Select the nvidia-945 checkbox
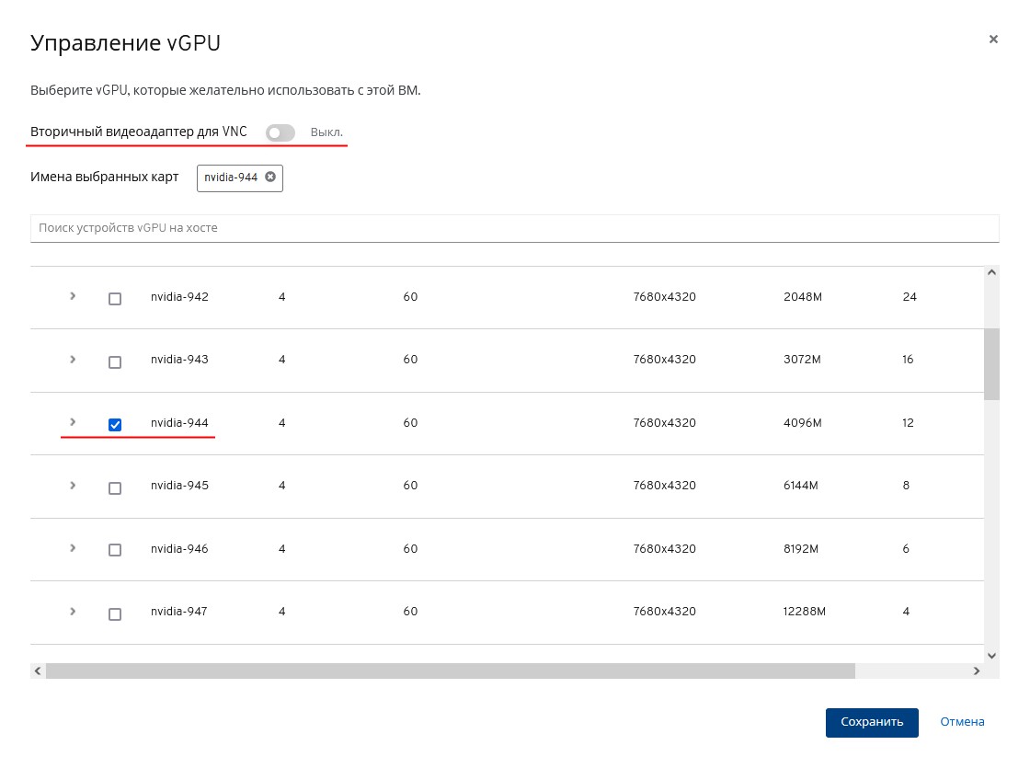Image resolution: width=1030 pixels, height=768 pixels. [x=115, y=488]
